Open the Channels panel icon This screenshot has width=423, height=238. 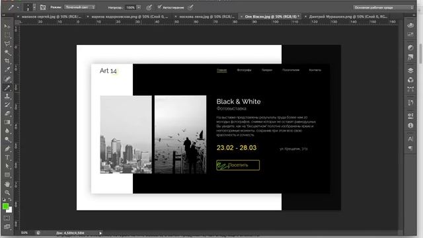point(410,80)
